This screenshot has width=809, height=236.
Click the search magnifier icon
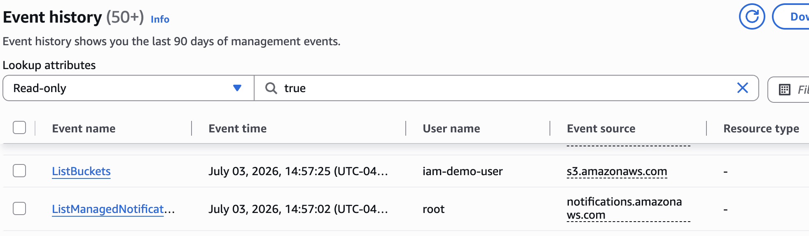point(271,88)
